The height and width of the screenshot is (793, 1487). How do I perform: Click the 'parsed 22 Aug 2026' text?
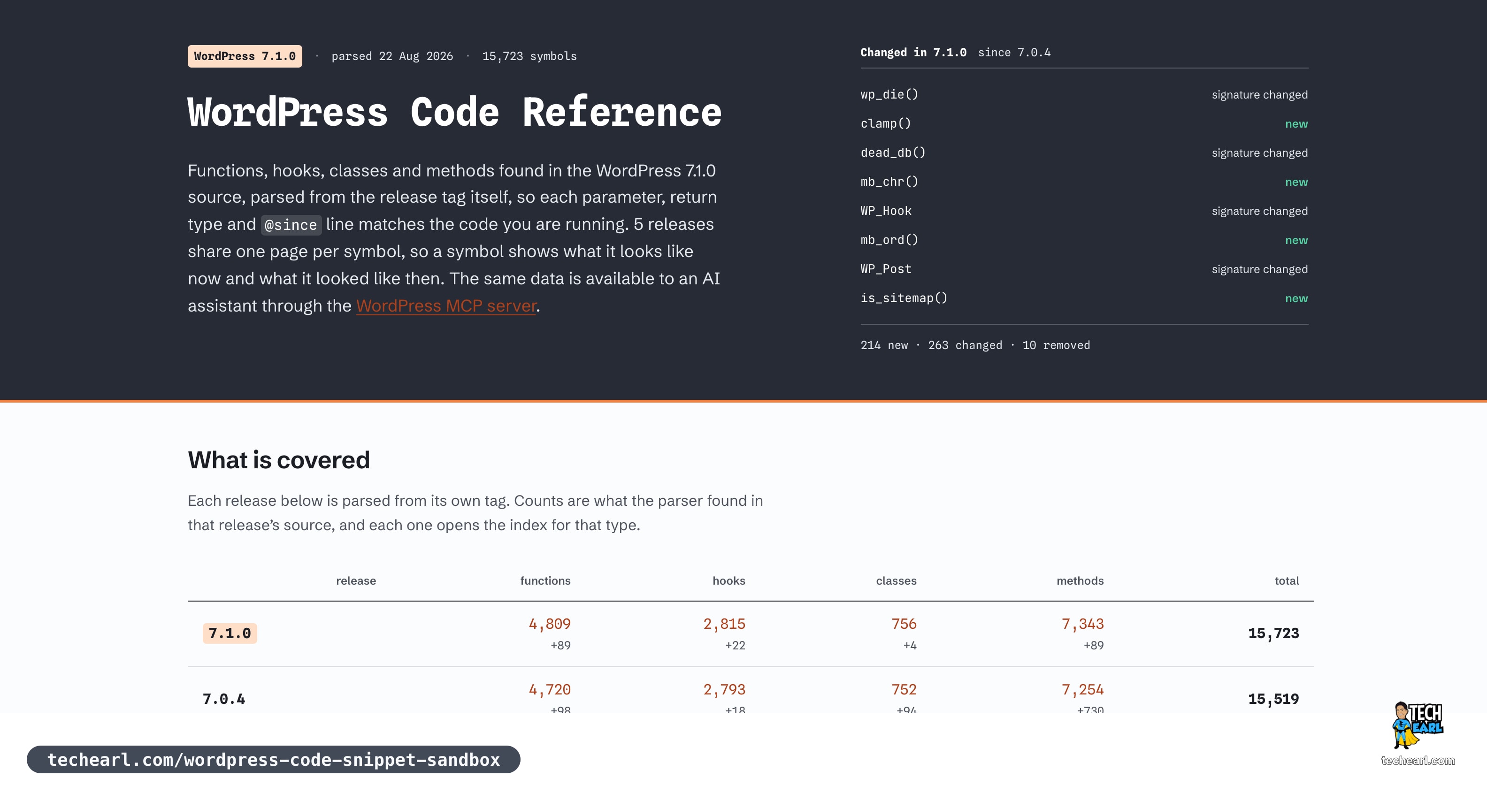(x=392, y=56)
